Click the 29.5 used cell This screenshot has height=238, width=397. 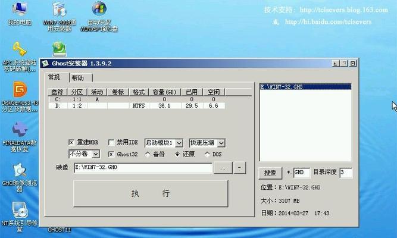(192, 105)
